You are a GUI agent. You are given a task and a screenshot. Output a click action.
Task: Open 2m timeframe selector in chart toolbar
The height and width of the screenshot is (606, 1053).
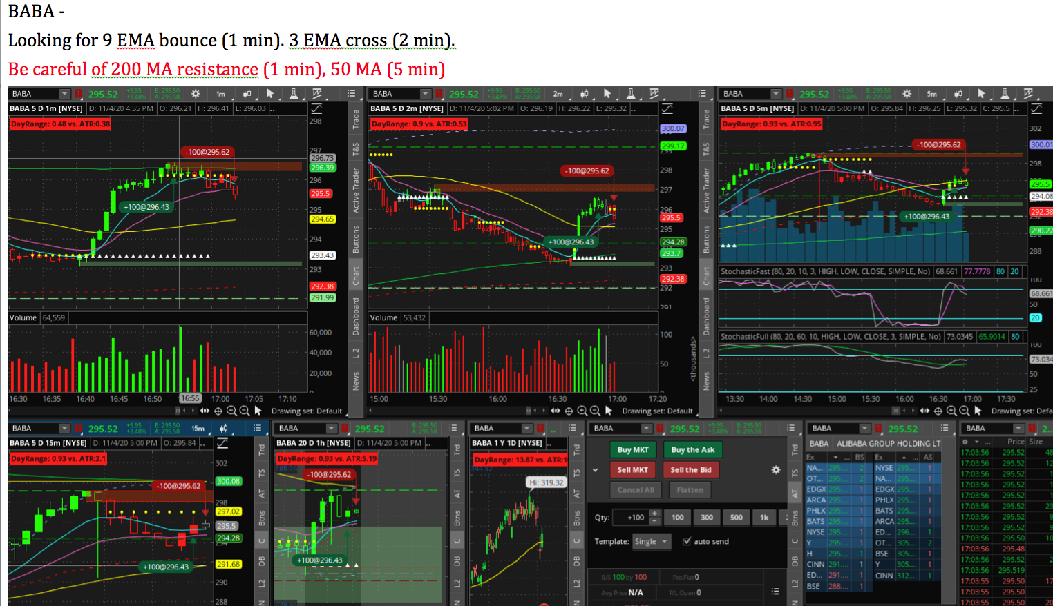pyautogui.click(x=558, y=94)
